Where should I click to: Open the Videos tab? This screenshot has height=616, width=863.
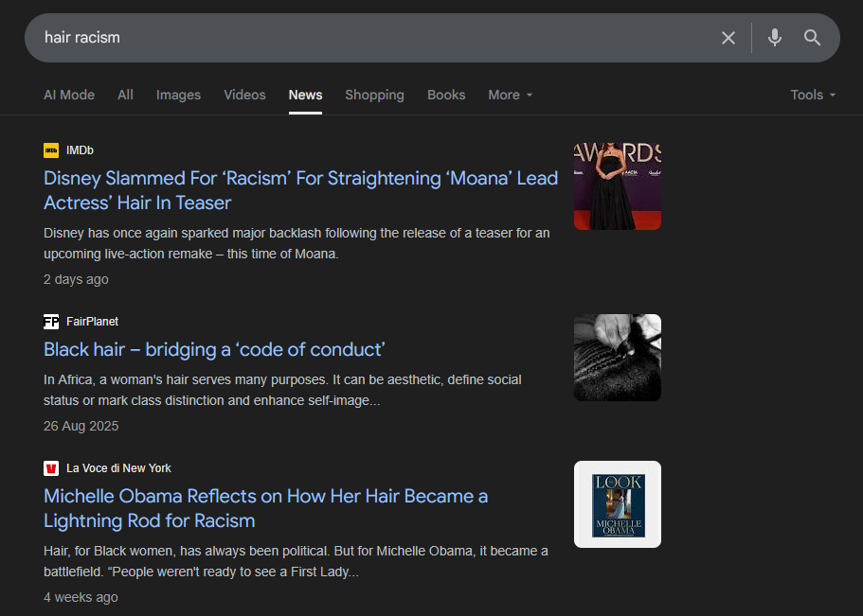click(x=245, y=95)
